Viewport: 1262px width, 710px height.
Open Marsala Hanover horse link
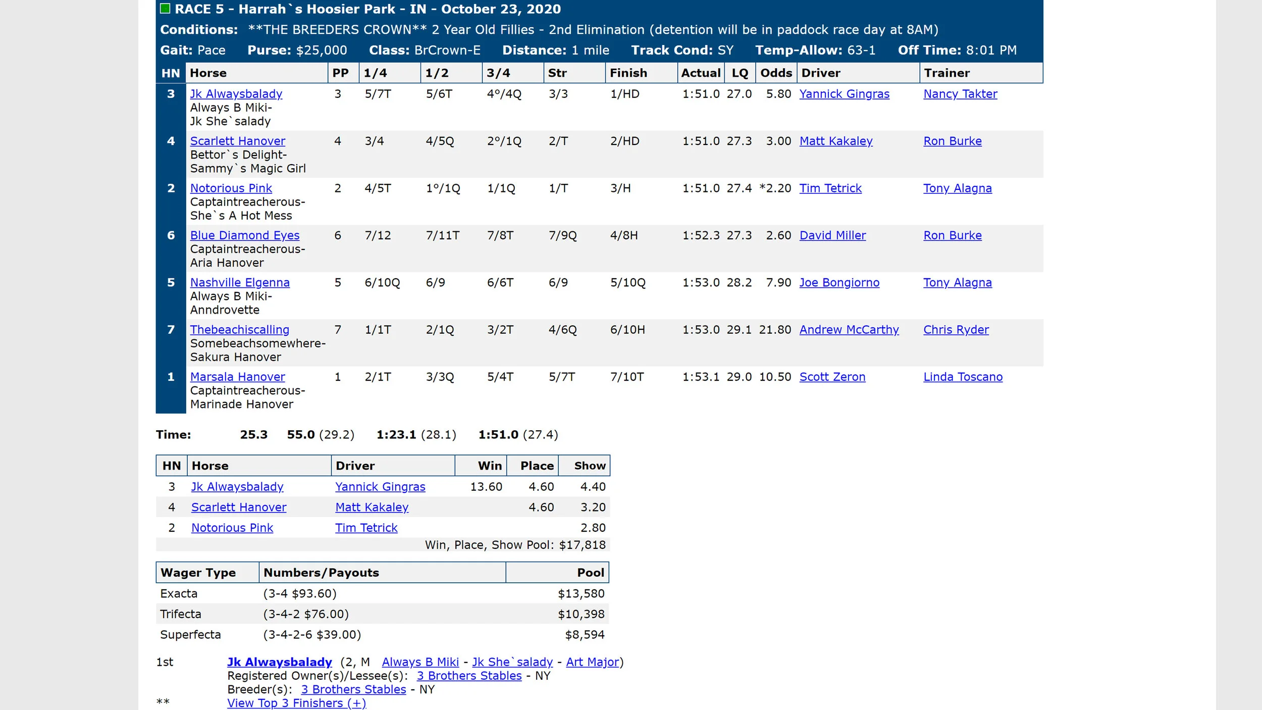[x=237, y=377]
